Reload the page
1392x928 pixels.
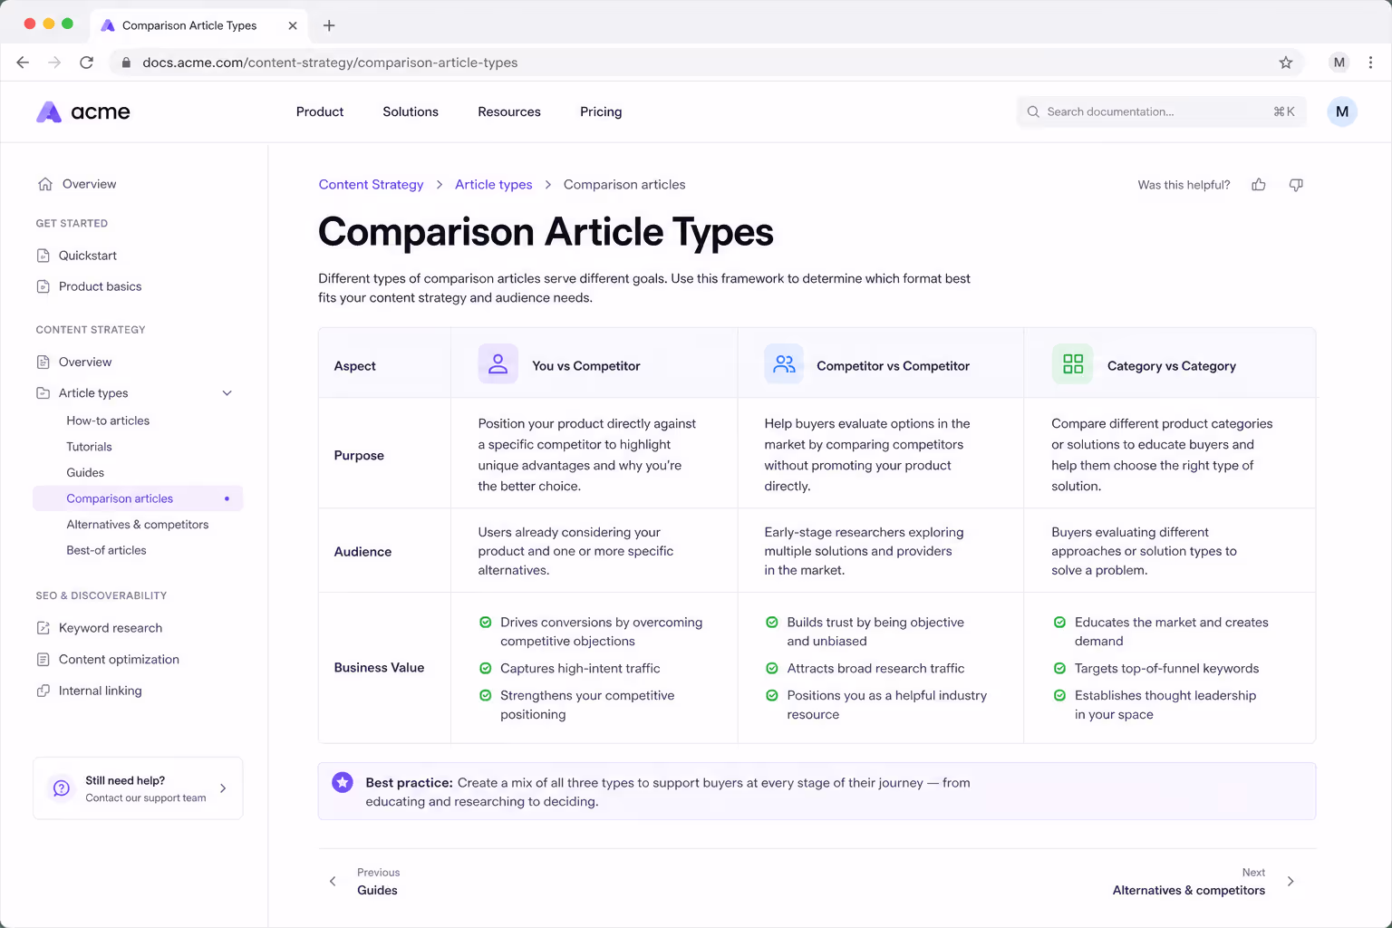(x=86, y=63)
